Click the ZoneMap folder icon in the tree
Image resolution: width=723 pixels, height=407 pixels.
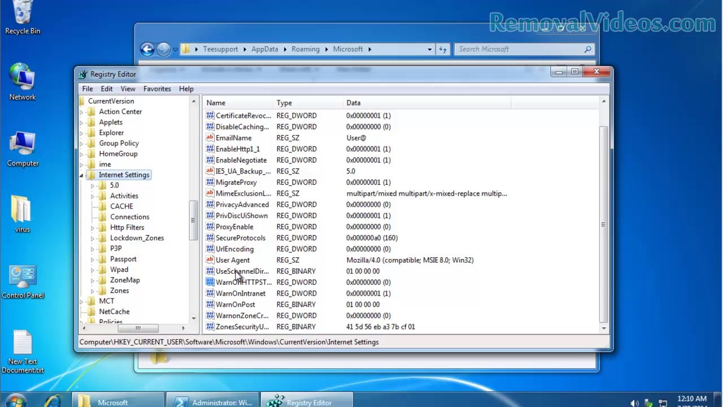click(102, 280)
